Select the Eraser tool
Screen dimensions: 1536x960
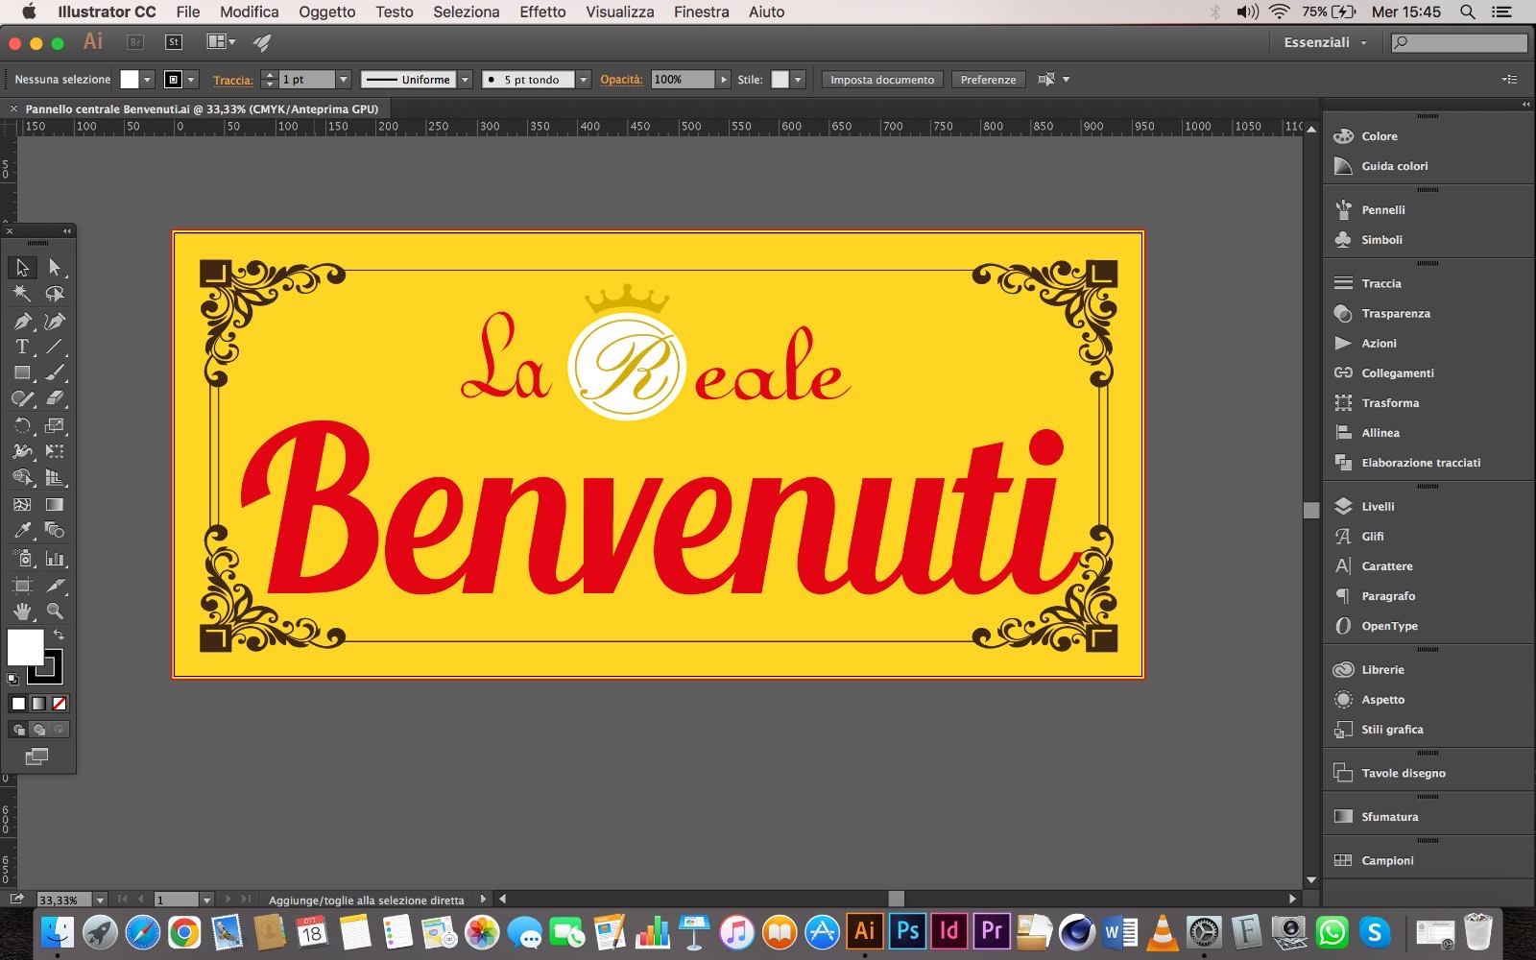pos(55,398)
